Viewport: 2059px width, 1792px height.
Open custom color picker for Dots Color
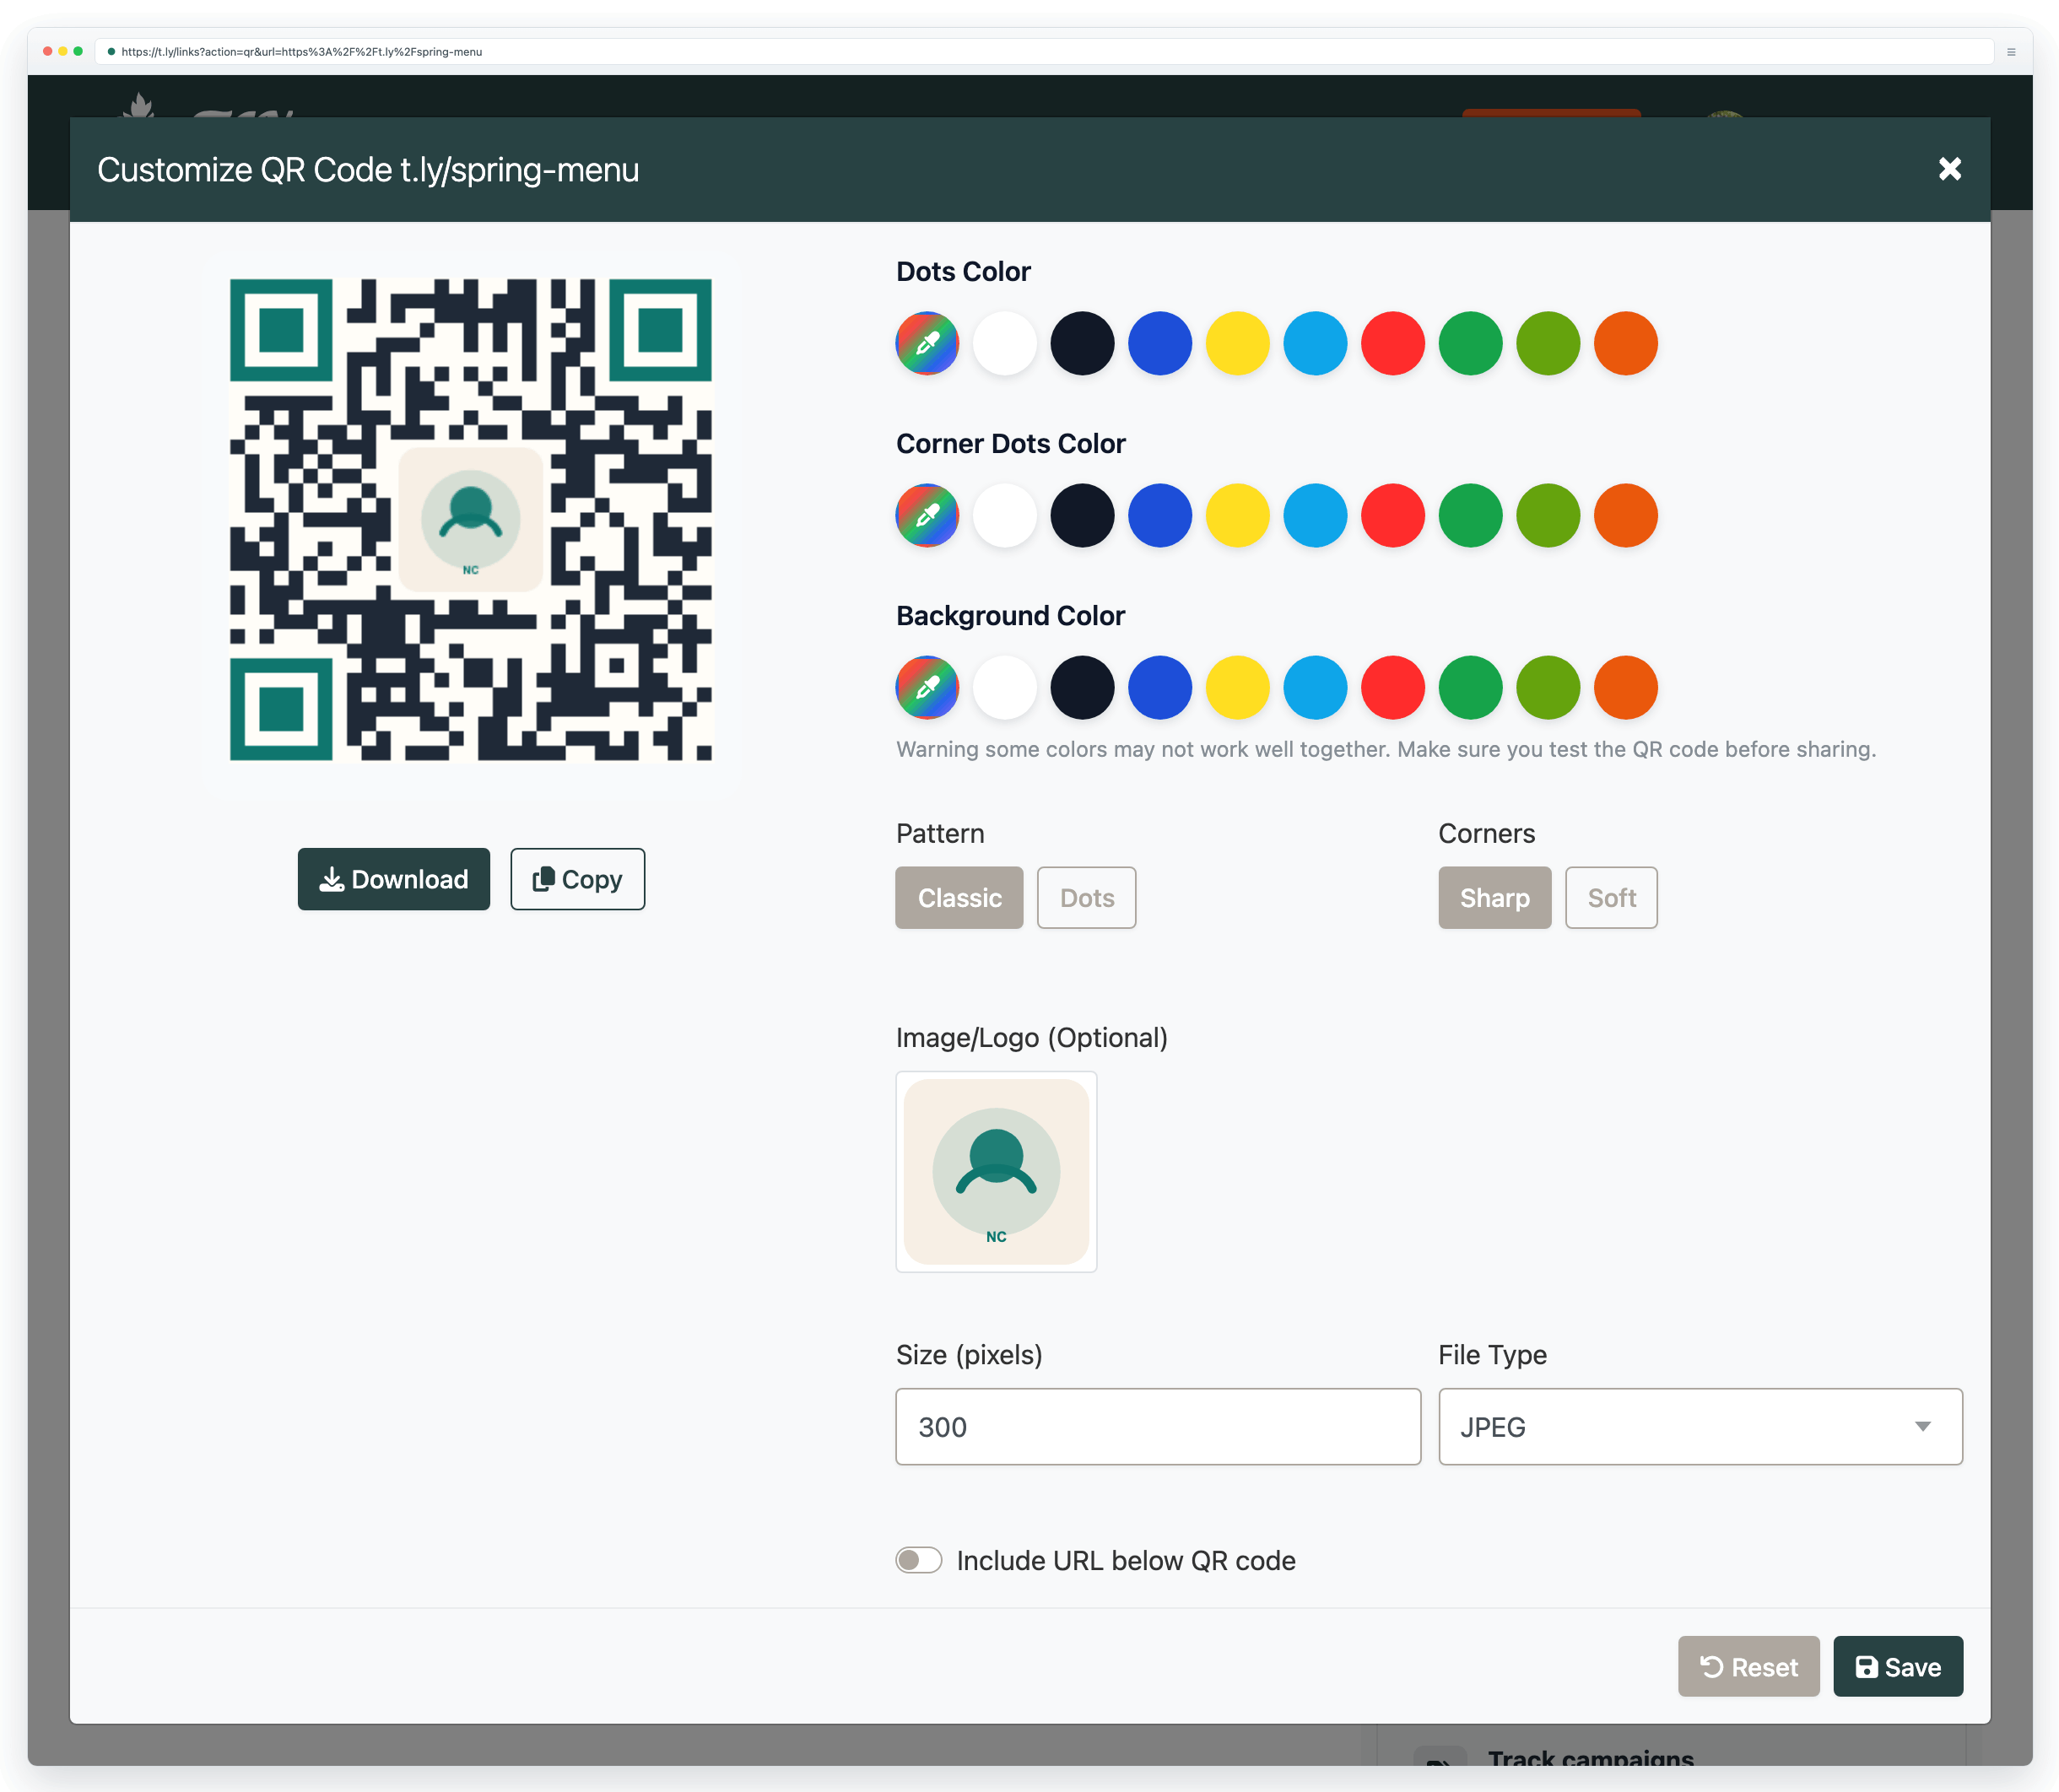coord(927,343)
